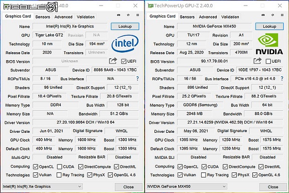Click the 90.17.79.00.01 BIOS version field

coord(214,61)
